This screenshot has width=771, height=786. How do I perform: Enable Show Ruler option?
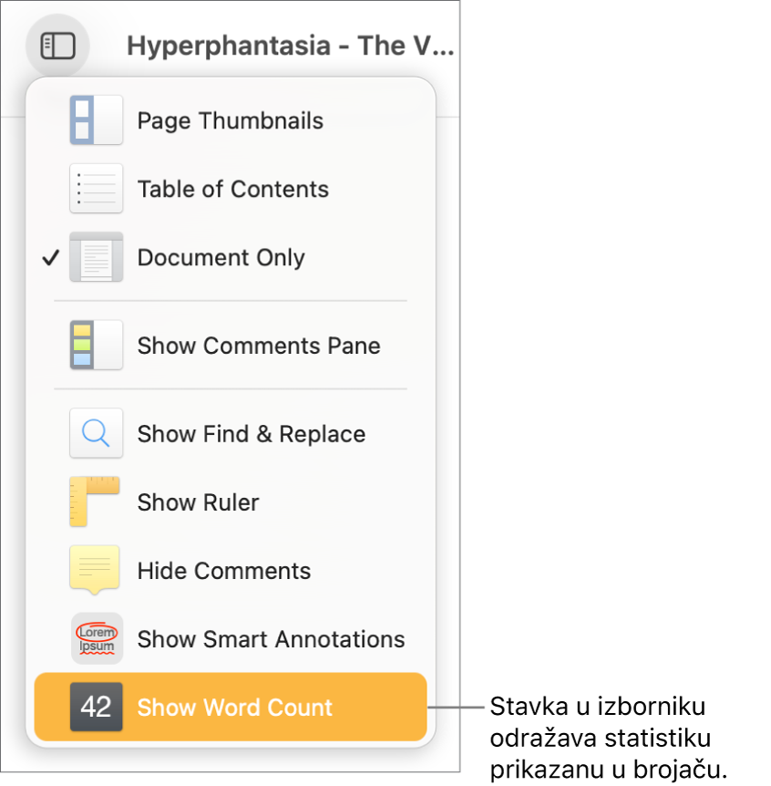pos(198,502)
